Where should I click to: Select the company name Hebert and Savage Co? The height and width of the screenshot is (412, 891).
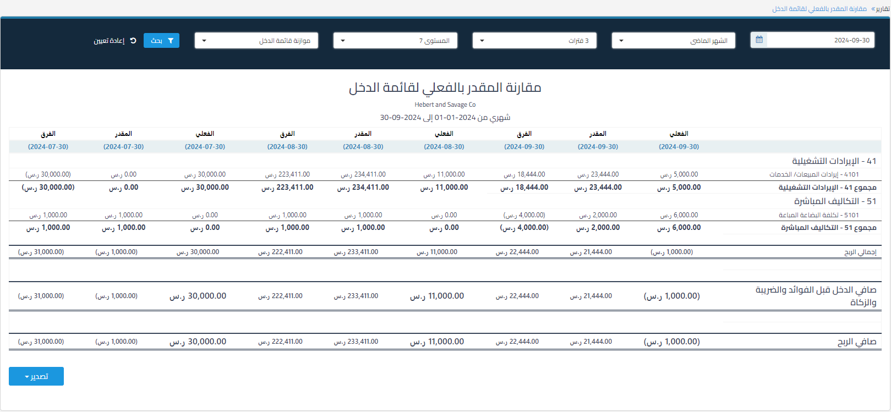click(x=445, y=105)
